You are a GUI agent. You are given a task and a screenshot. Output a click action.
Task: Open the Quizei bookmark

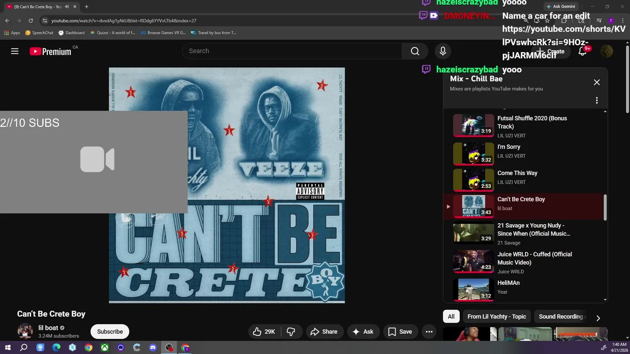(x=112, y=33)
